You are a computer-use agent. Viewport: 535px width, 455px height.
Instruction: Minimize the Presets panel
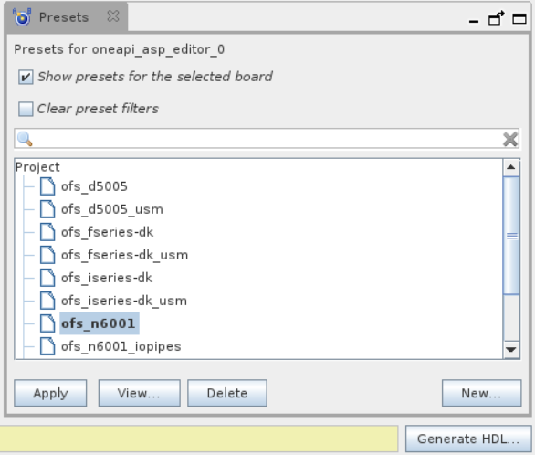point(474,22)
